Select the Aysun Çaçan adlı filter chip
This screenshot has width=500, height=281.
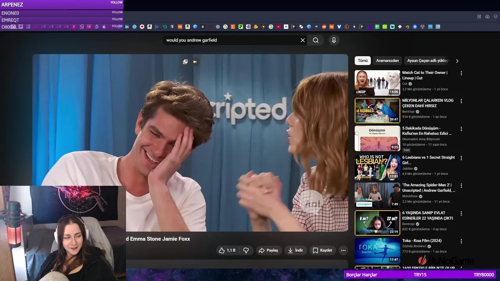pos(428,60)
